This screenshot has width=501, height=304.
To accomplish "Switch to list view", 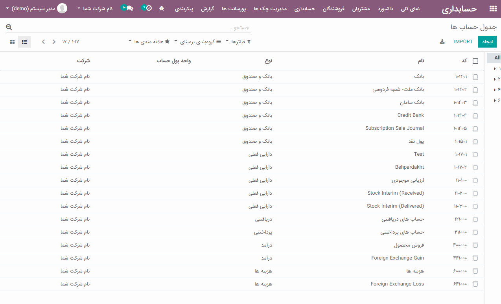I will [24, 42].
